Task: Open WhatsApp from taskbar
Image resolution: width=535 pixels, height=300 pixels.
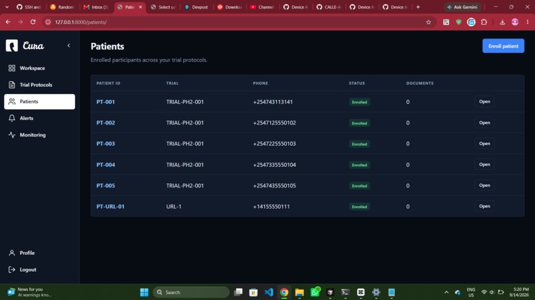Action: tap(315, 292)
